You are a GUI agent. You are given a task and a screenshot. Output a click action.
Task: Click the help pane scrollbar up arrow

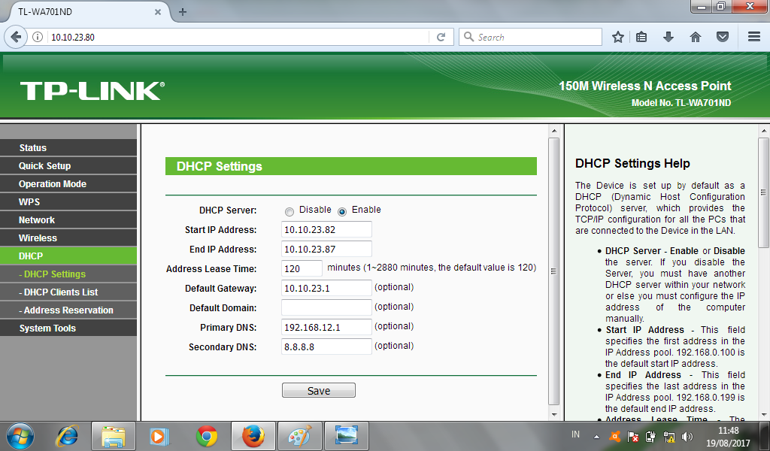coord(764,131)
